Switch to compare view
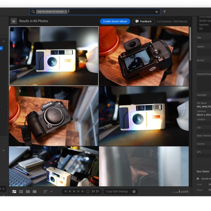Image resolution: width=211 pixels, height=211 pixels. pyautogui.click(x=28, y=191)
